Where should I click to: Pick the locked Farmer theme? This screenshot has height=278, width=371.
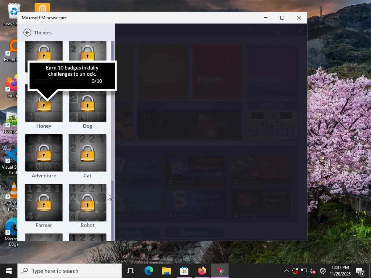pos(44,202)
